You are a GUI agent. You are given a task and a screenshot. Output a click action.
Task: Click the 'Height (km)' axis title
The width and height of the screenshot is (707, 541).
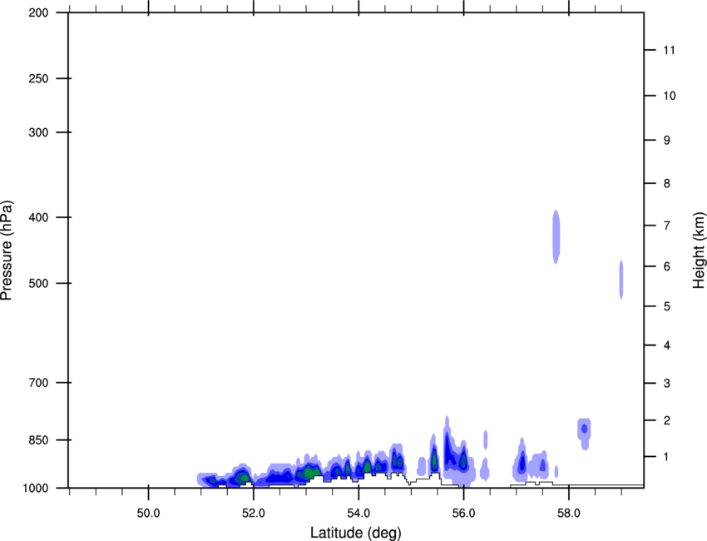(x=699, y=251)
